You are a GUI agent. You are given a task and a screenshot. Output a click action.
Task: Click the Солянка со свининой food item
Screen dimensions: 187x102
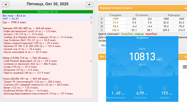(x=30, y=64)
